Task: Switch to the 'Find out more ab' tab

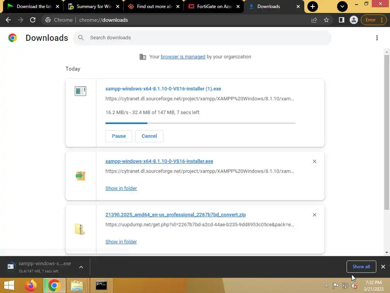Action: [x=153, y=6]
